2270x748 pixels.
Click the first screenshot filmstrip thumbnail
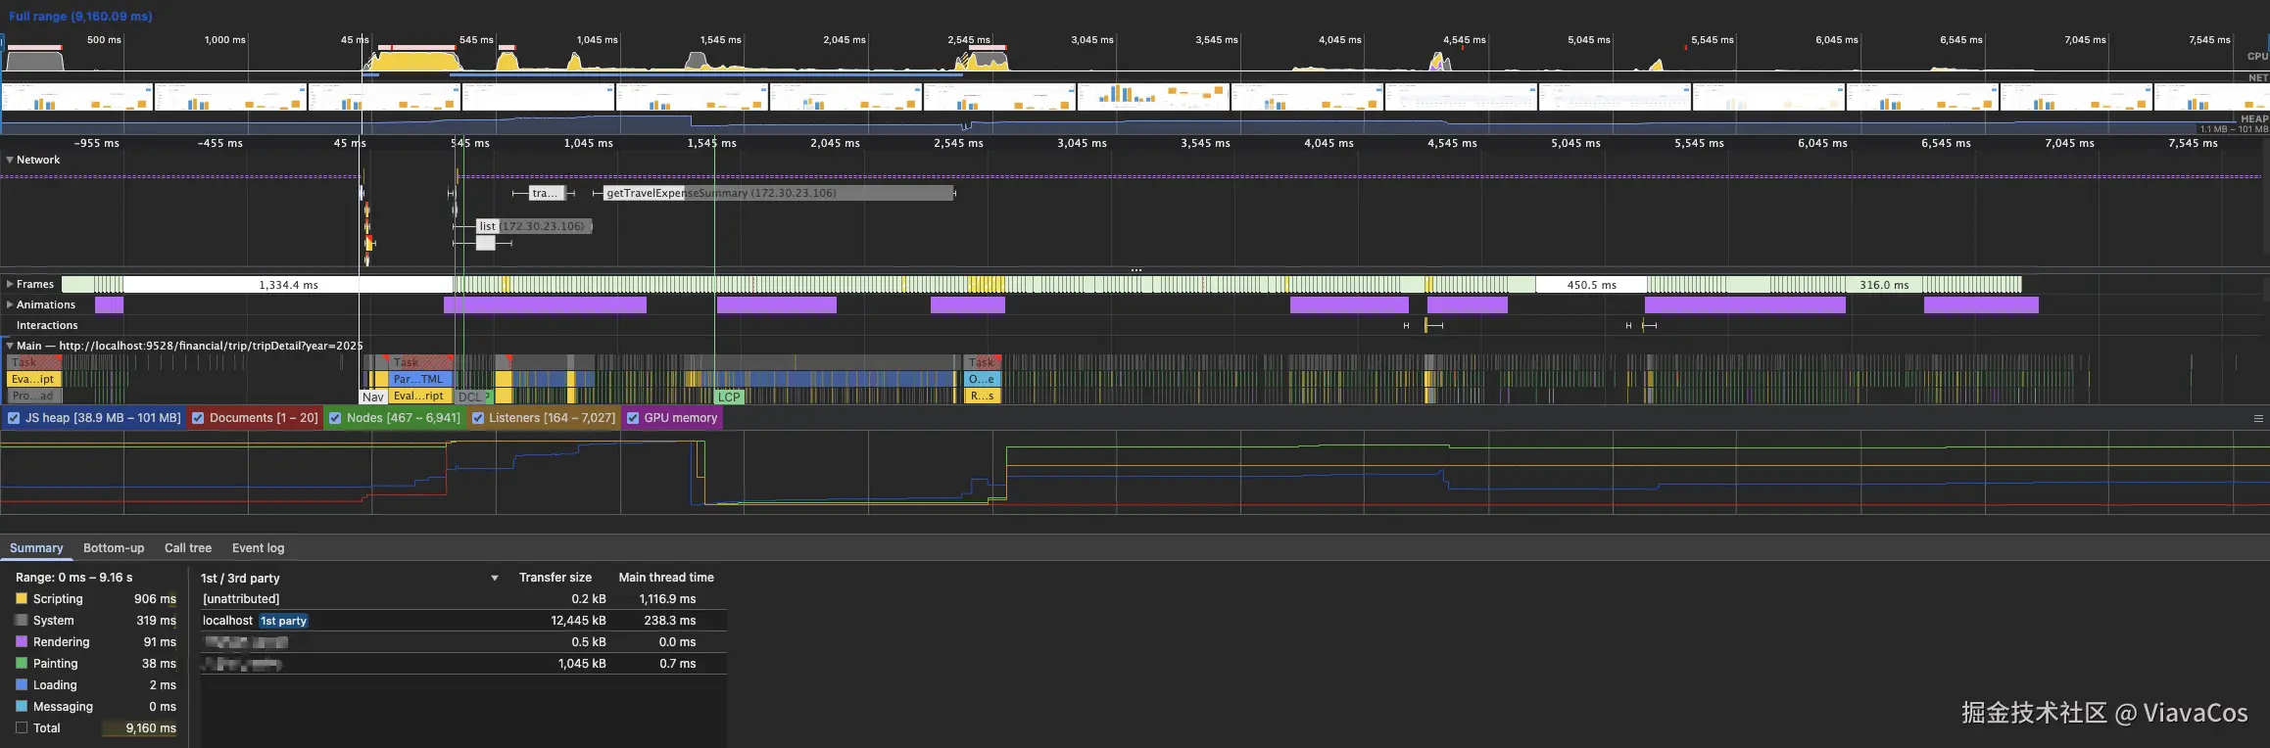[x=77, y=97]
